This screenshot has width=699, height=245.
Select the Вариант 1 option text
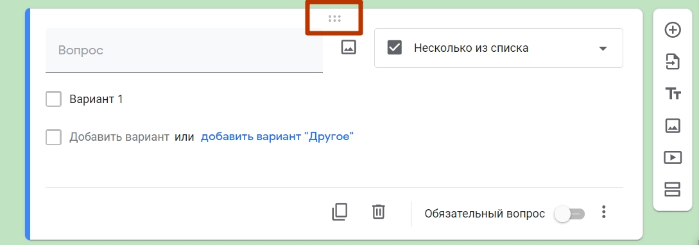click(96, 99)
